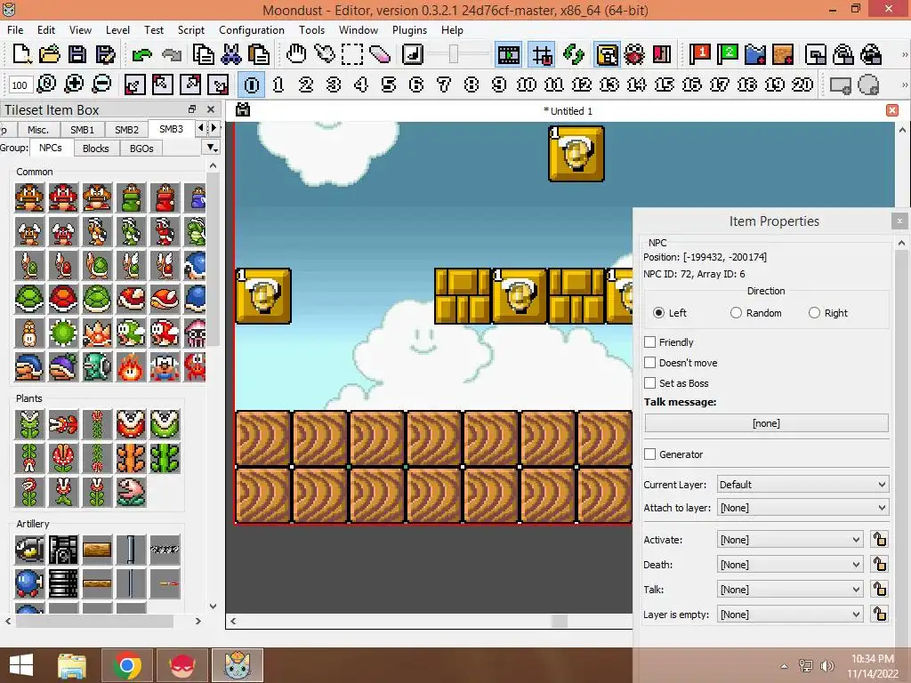Image resolution: width=911 pixels, height=683 pixels.
Task: Open the Layer is empty dropdown
Action: (790, 615)
